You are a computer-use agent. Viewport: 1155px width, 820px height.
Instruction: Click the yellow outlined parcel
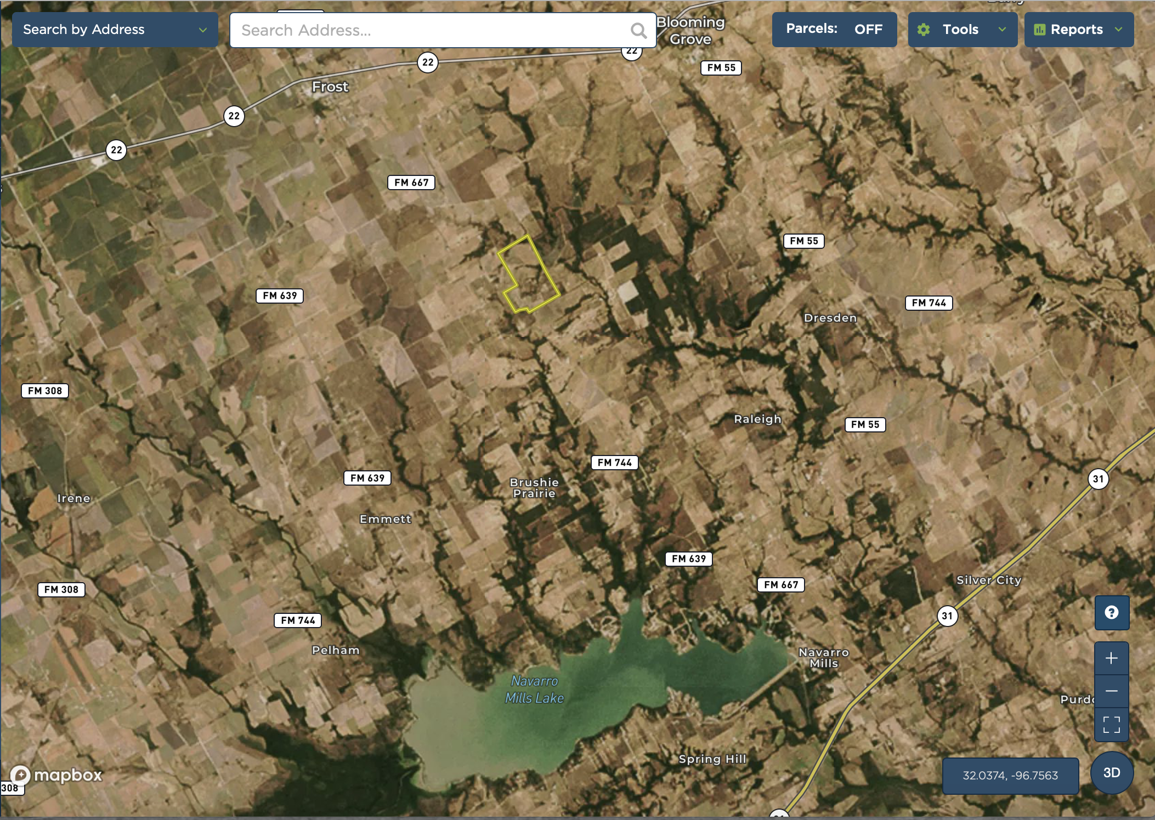pyautogui.click(x=529, y=277)
